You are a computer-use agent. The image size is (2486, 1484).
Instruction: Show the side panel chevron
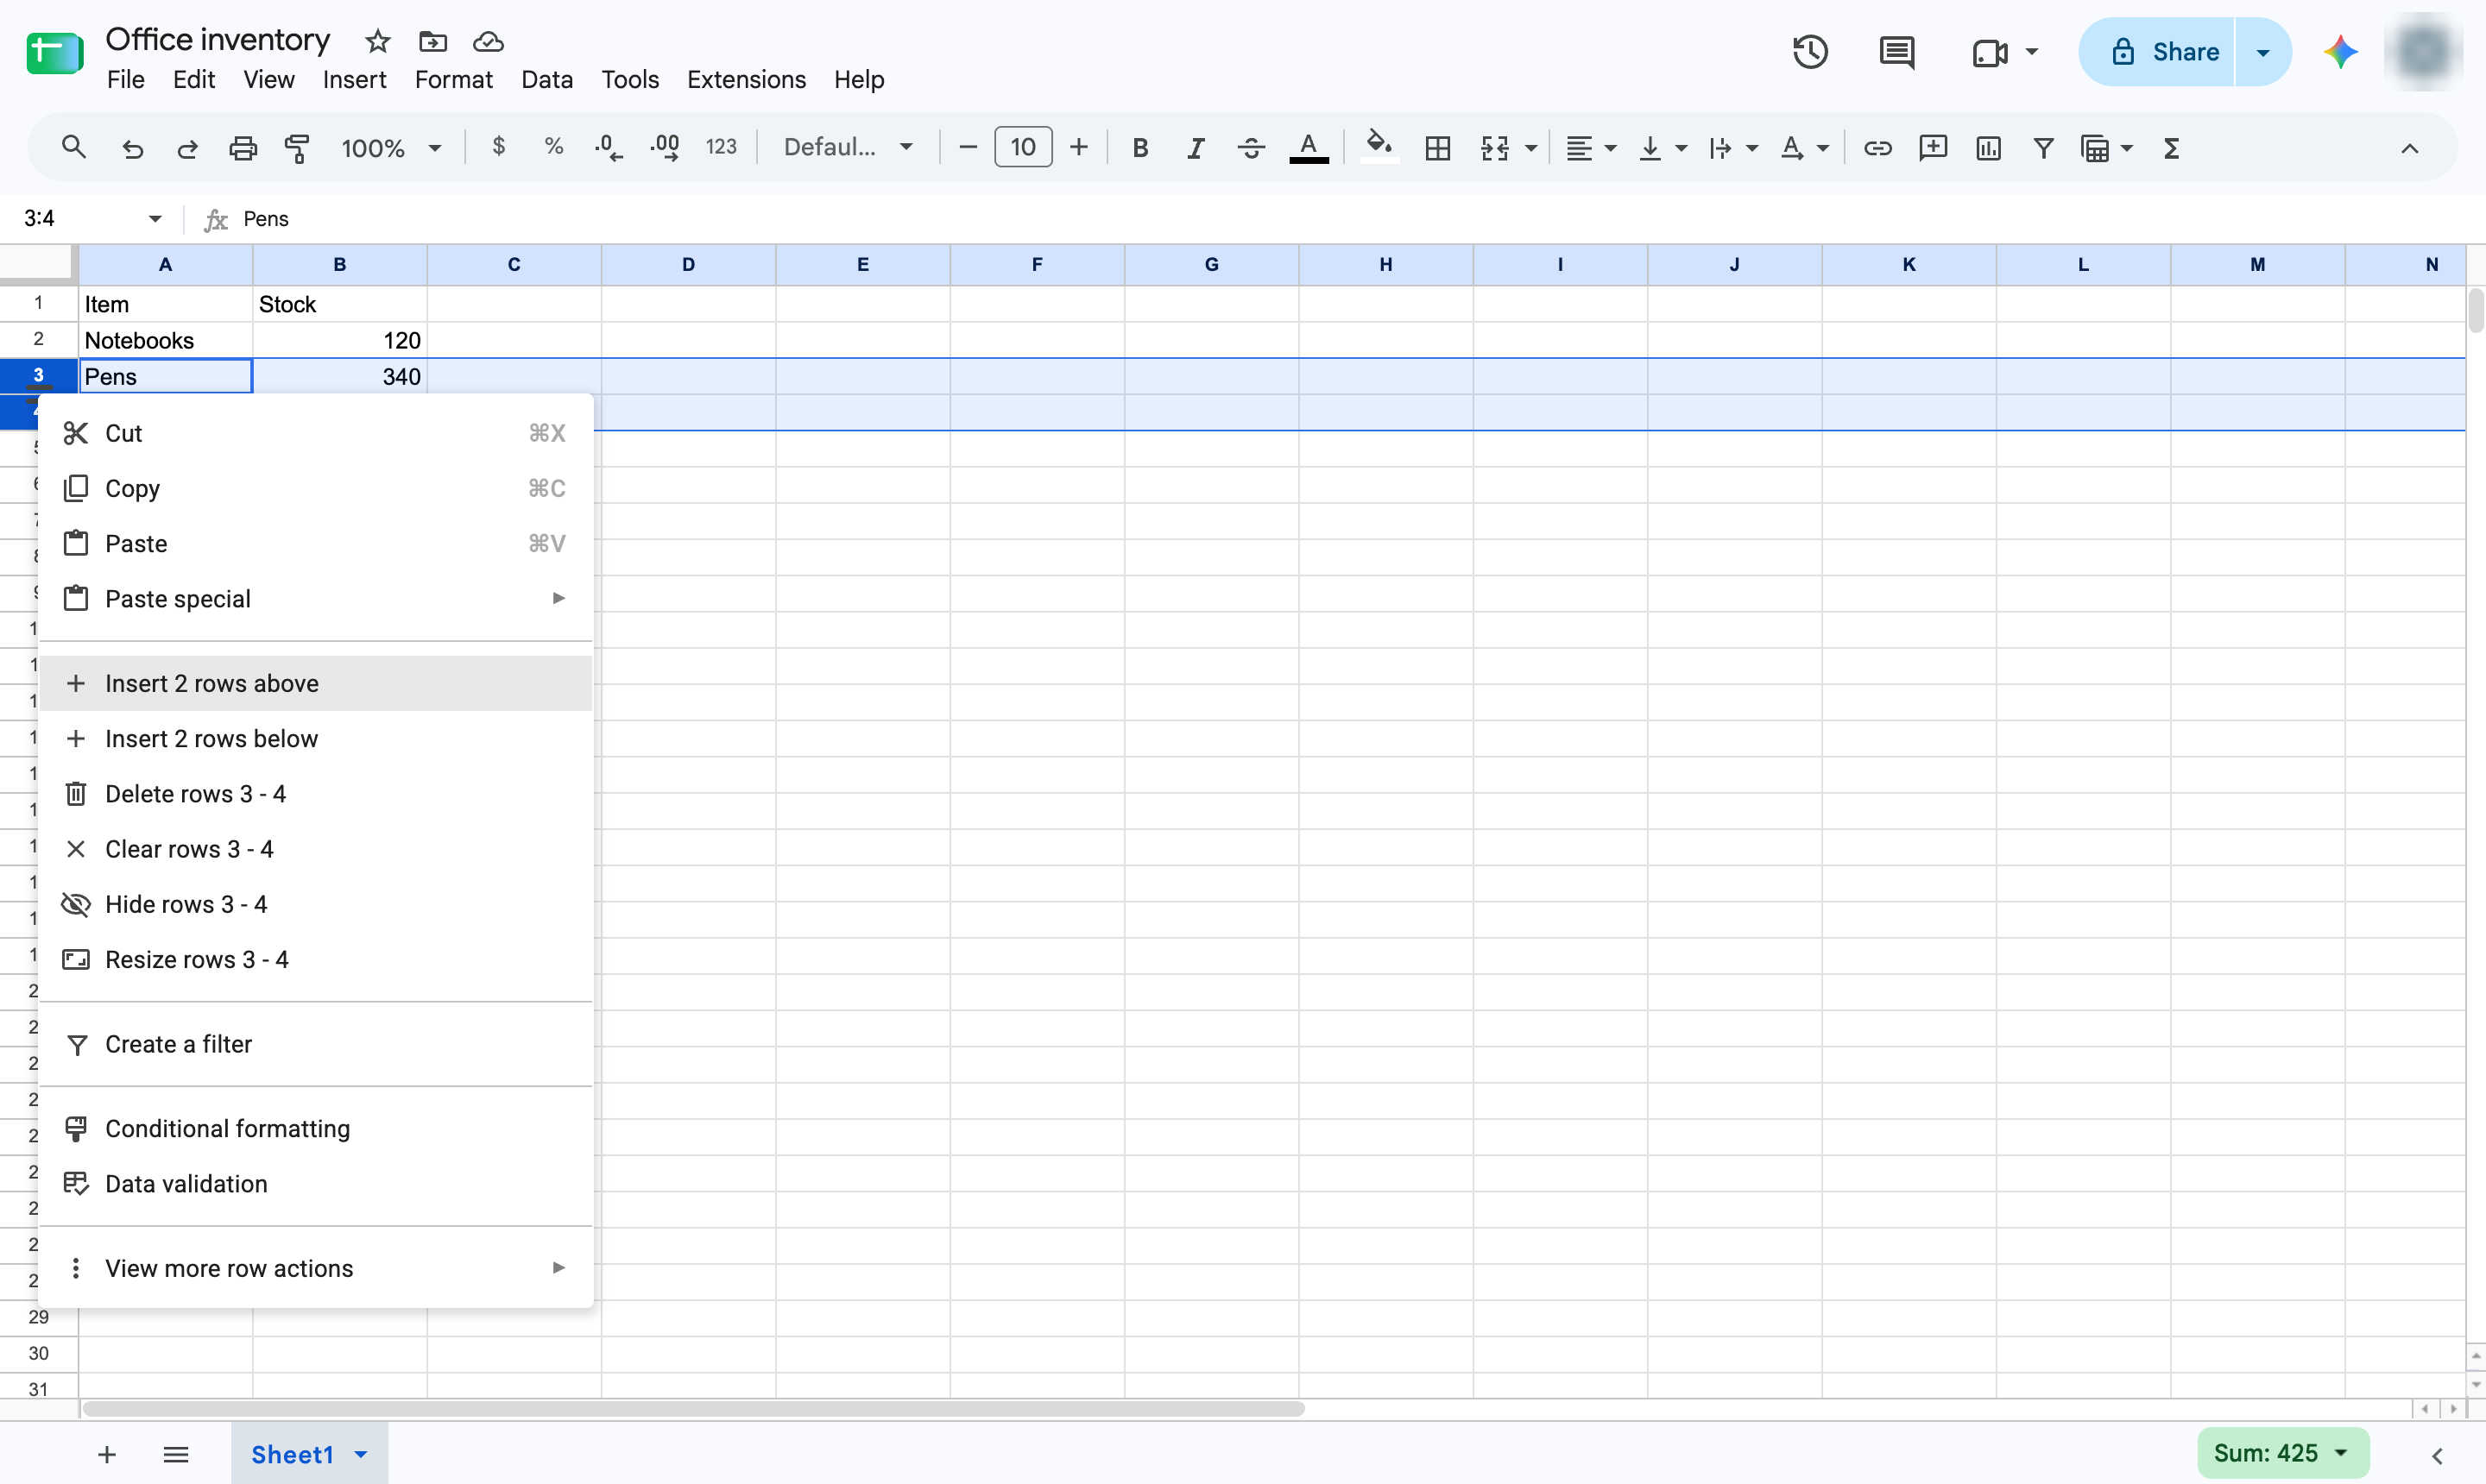pos(2437,1455)
